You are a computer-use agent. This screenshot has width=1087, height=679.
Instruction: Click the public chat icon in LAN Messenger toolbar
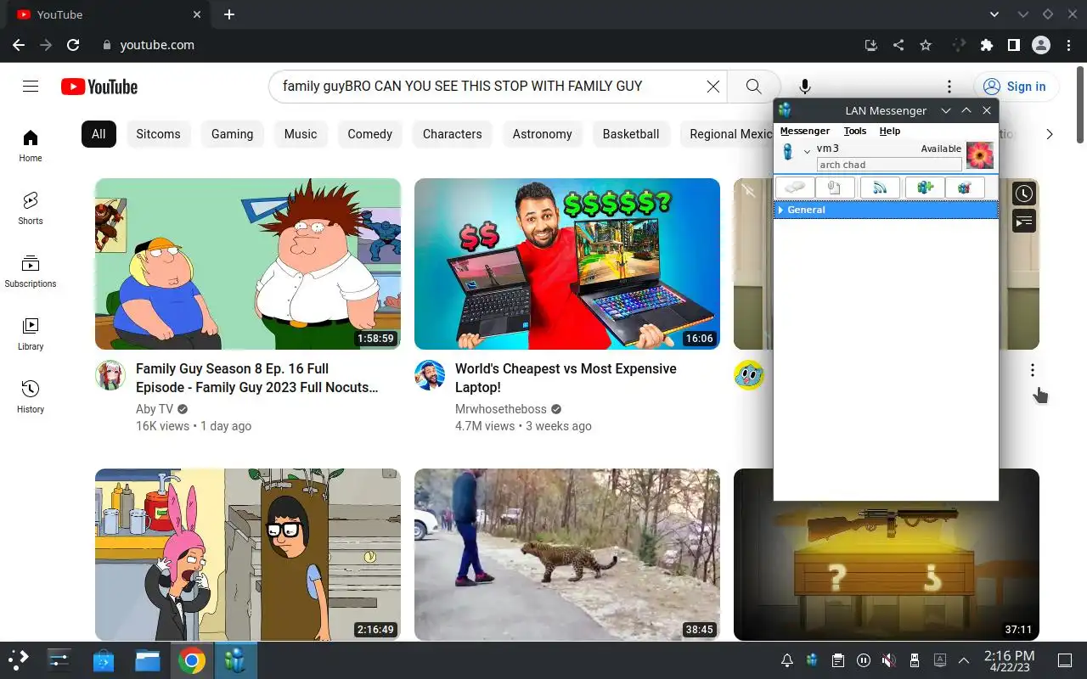(965, 188)
